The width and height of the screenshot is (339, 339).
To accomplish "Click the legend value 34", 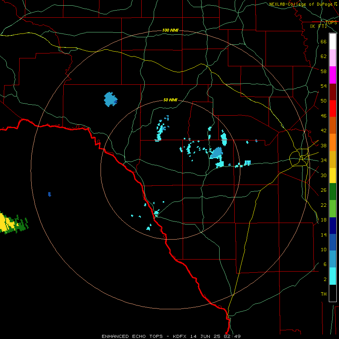I will tap(324, 160).
